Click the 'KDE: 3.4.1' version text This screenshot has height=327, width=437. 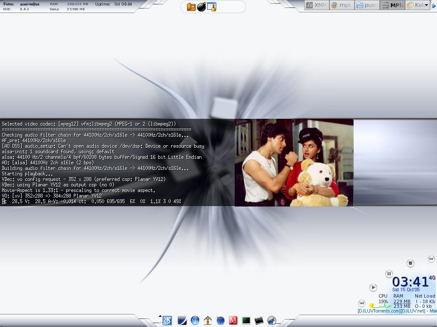[16, 9]
